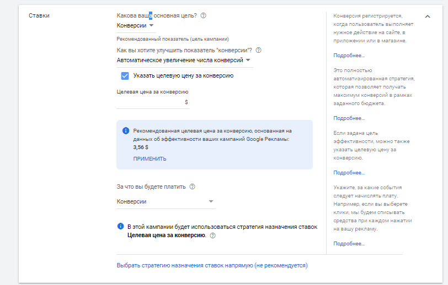Collapse the Ставки section with chevron
Viewport: 448px width, 285px height.
[428, 17]
